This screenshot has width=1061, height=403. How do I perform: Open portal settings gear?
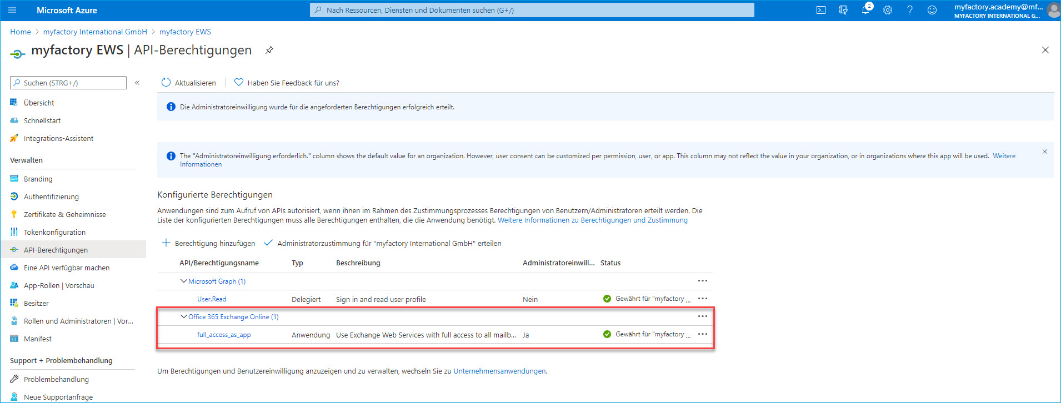[888, 10]
